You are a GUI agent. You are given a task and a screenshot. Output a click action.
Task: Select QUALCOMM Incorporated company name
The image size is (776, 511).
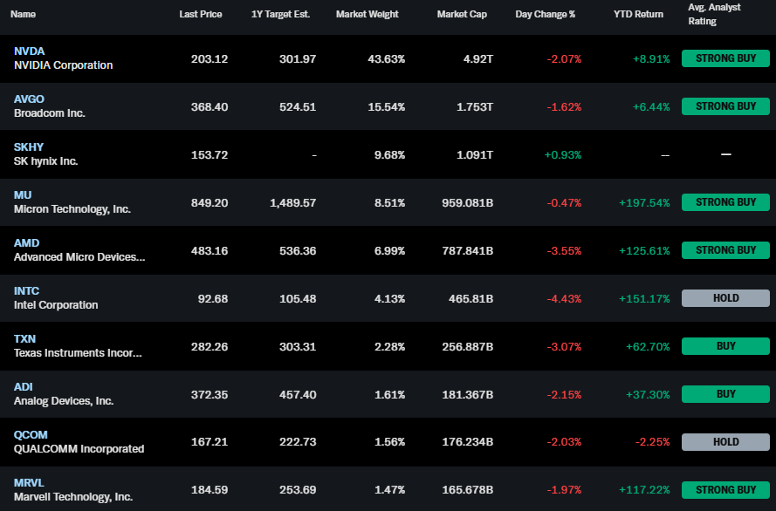(x=79, y=449)
